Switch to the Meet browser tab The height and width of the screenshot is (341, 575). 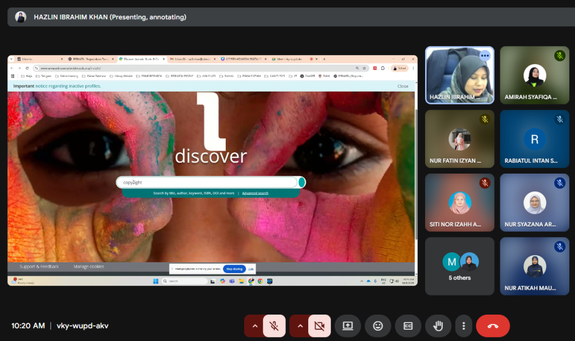click(294, 59)
